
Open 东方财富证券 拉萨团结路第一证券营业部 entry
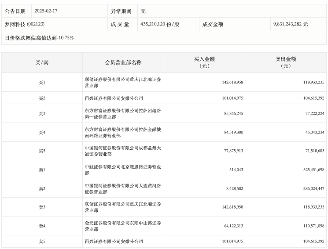click(123, 114)
